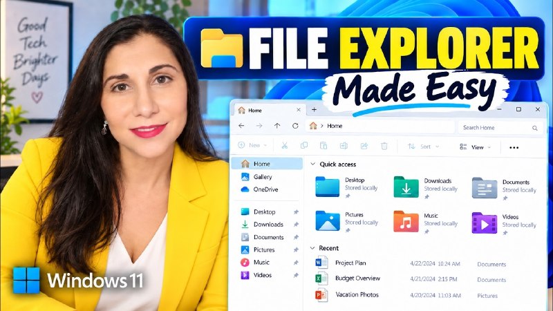Click the home icon in address bar
The image size is (553, 311).
[313, 126]
